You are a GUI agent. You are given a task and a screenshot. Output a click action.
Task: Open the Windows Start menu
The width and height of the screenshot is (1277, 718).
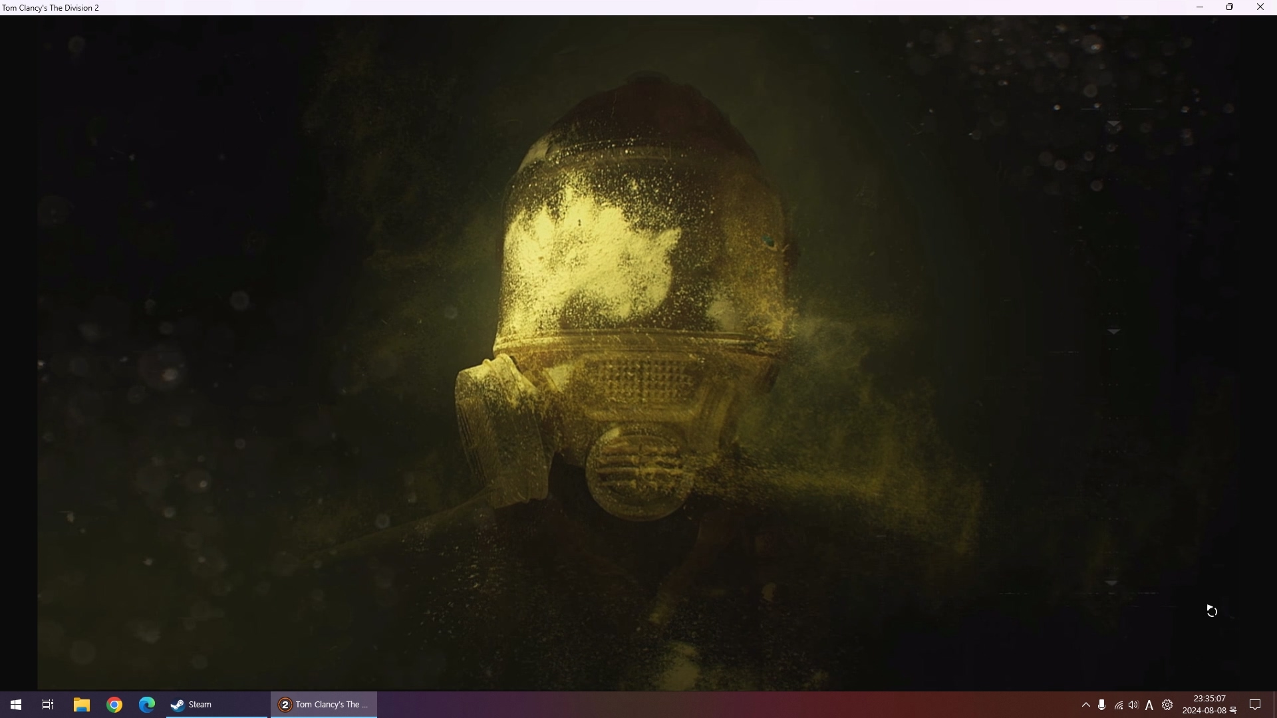16,705
